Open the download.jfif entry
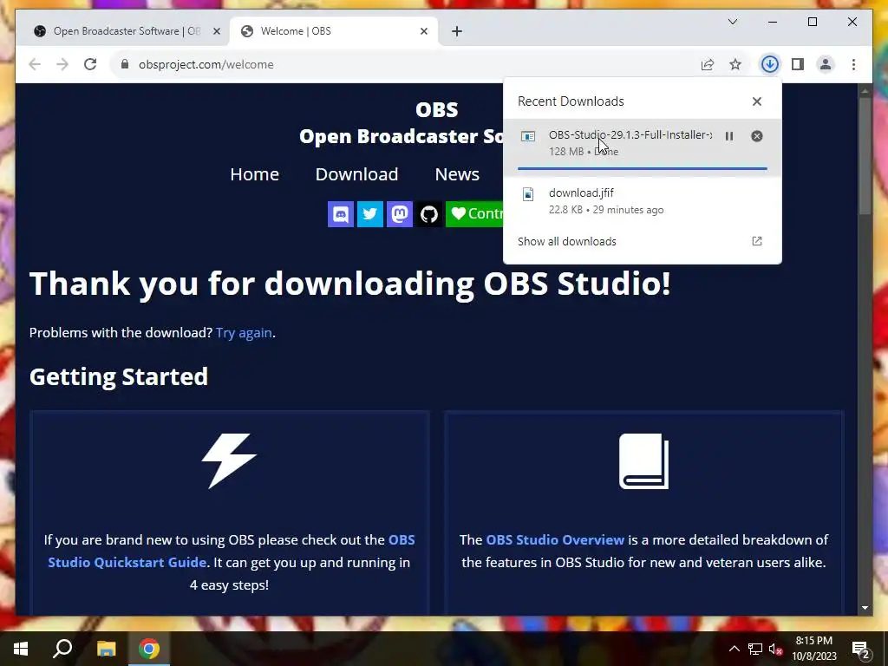This screenshot has height=666, width=888. [x=643, y=201]
